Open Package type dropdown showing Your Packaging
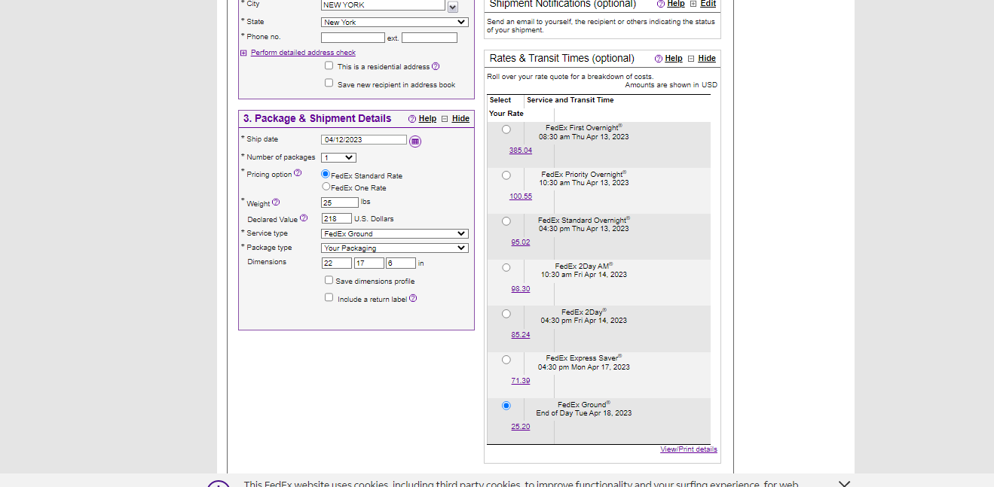 [395, 248]
